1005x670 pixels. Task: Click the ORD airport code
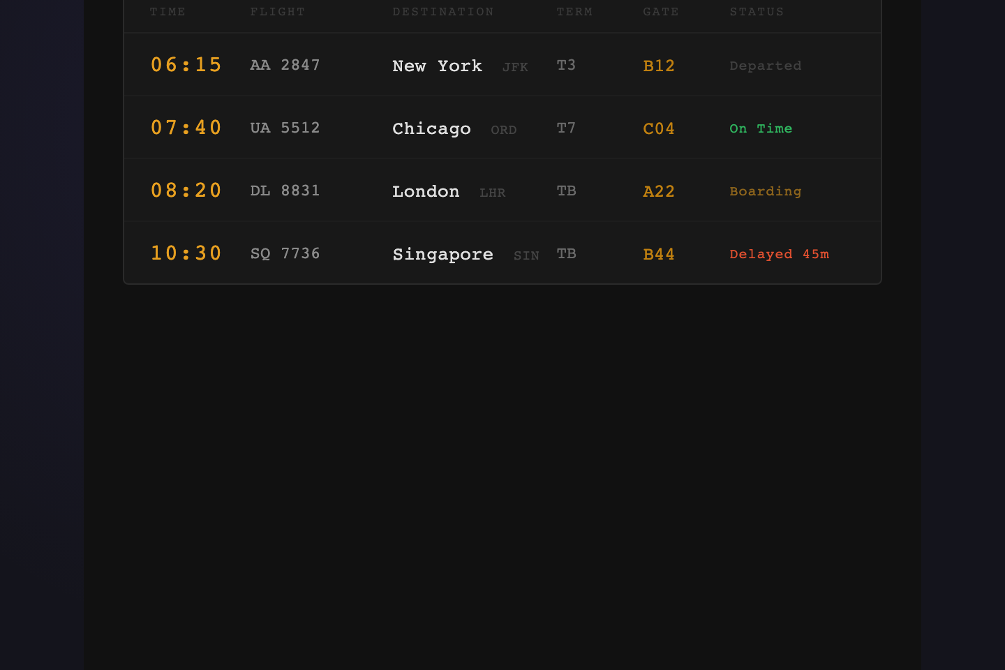(x=504, y=130)
